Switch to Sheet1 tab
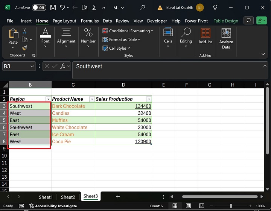The image size is (271, 211). [x=46, y=197]
